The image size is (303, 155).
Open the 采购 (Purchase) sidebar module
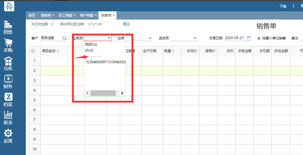pos(8,45)
